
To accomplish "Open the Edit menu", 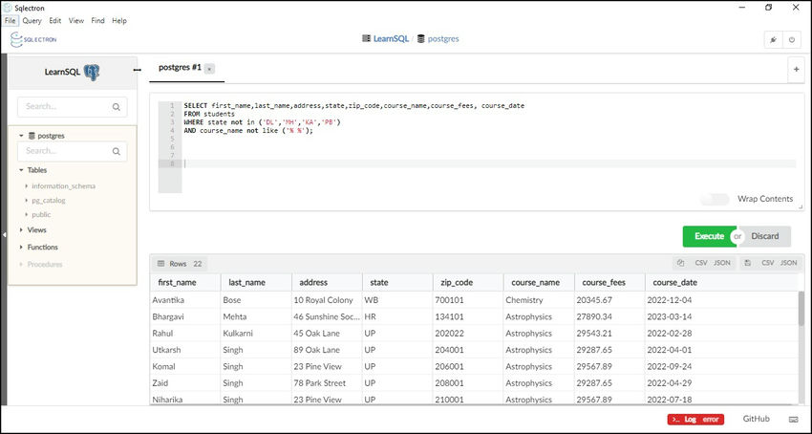I will (54, 21).
